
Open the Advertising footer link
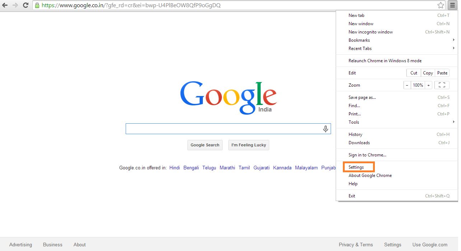point(20,245)
